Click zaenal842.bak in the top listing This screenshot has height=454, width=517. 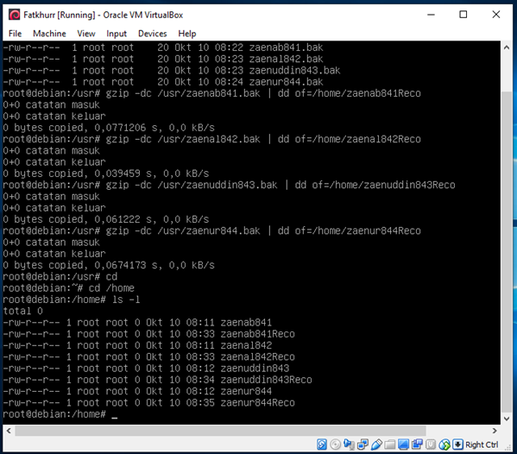coord(286,59)
